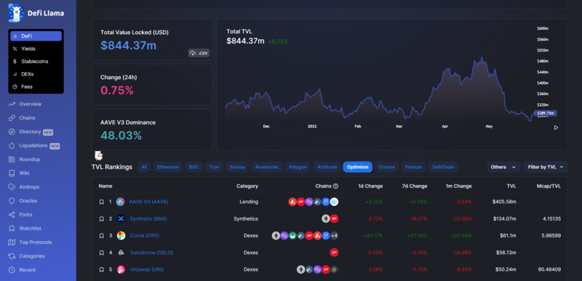This screenshot has height=281, width=582.
Task: Click the AAVE V3 protocol logo
Action: pyautogui.click(x=120, y=202)
